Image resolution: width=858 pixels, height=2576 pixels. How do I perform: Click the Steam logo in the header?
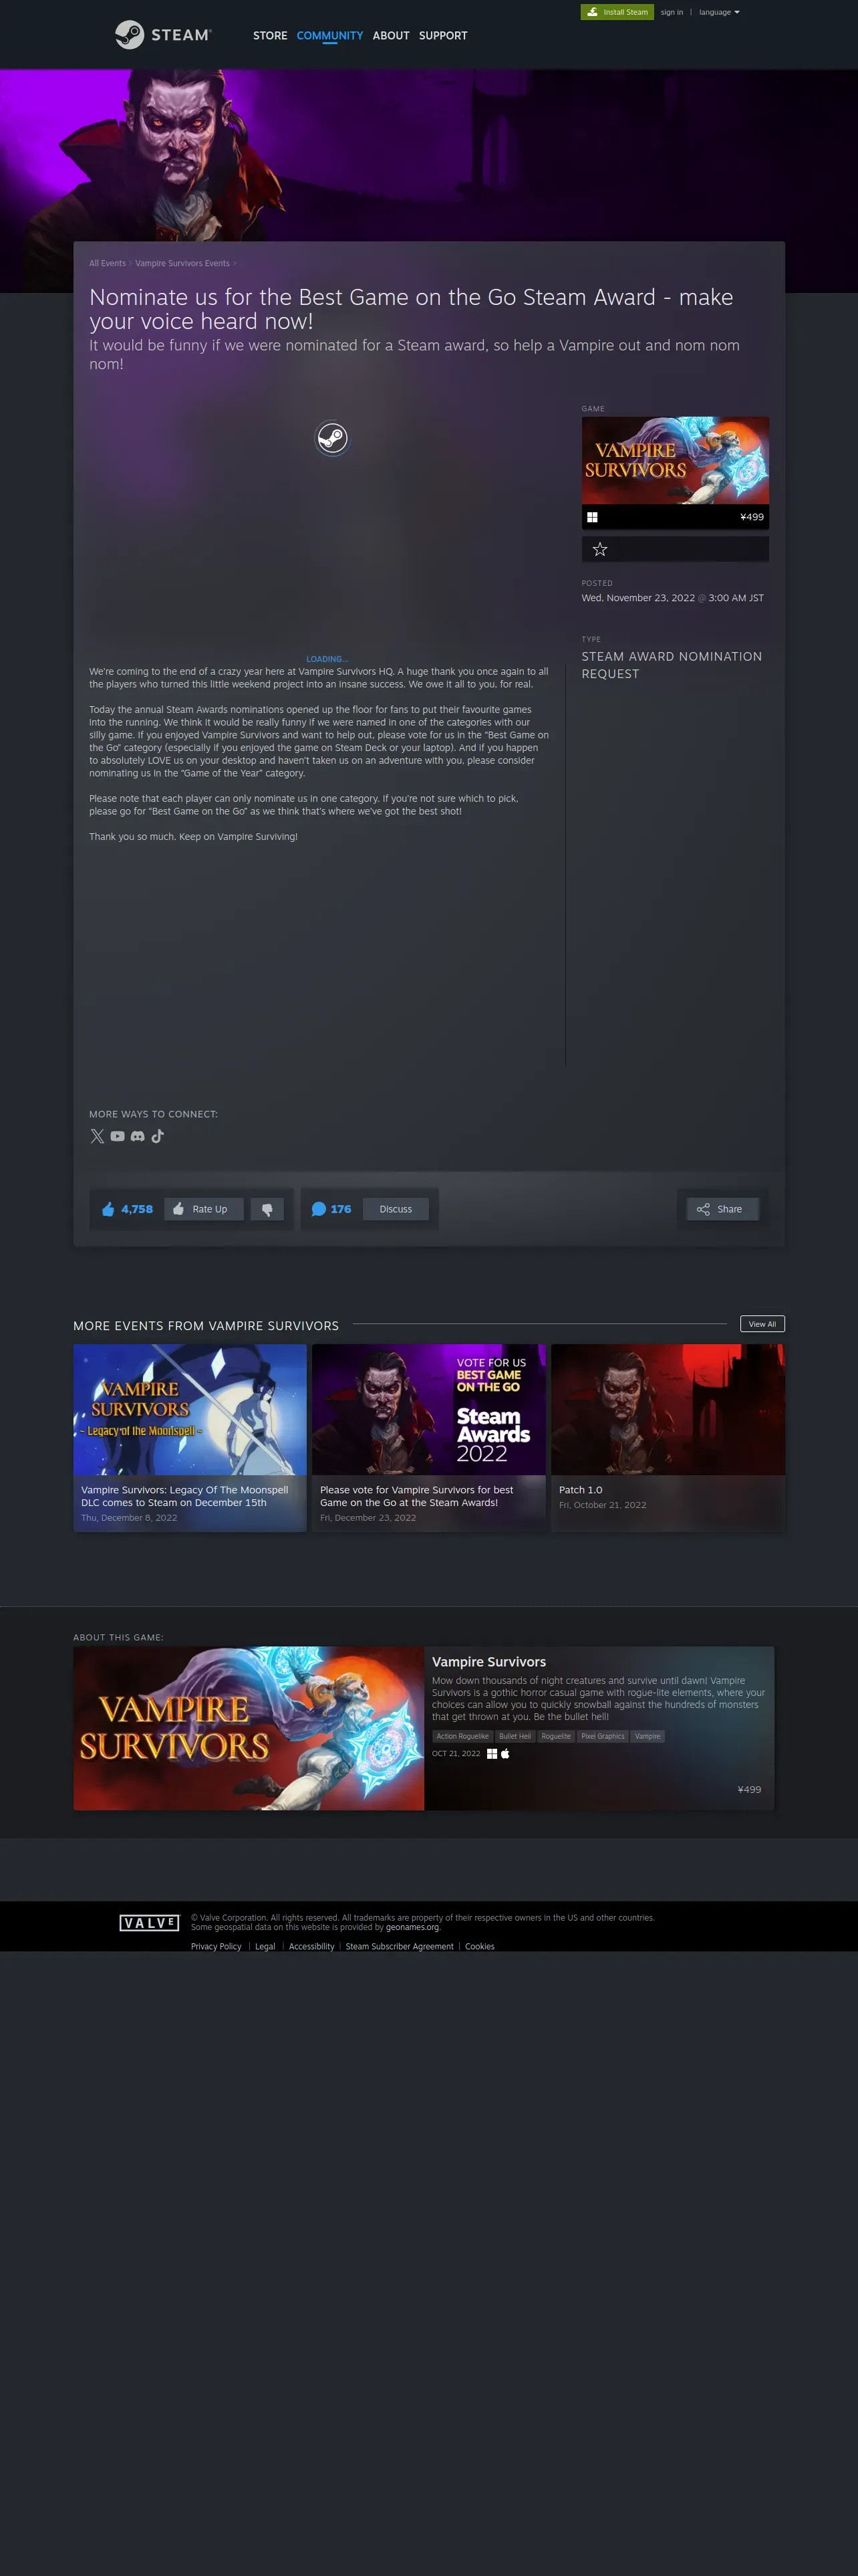click(x=163, y=35)
